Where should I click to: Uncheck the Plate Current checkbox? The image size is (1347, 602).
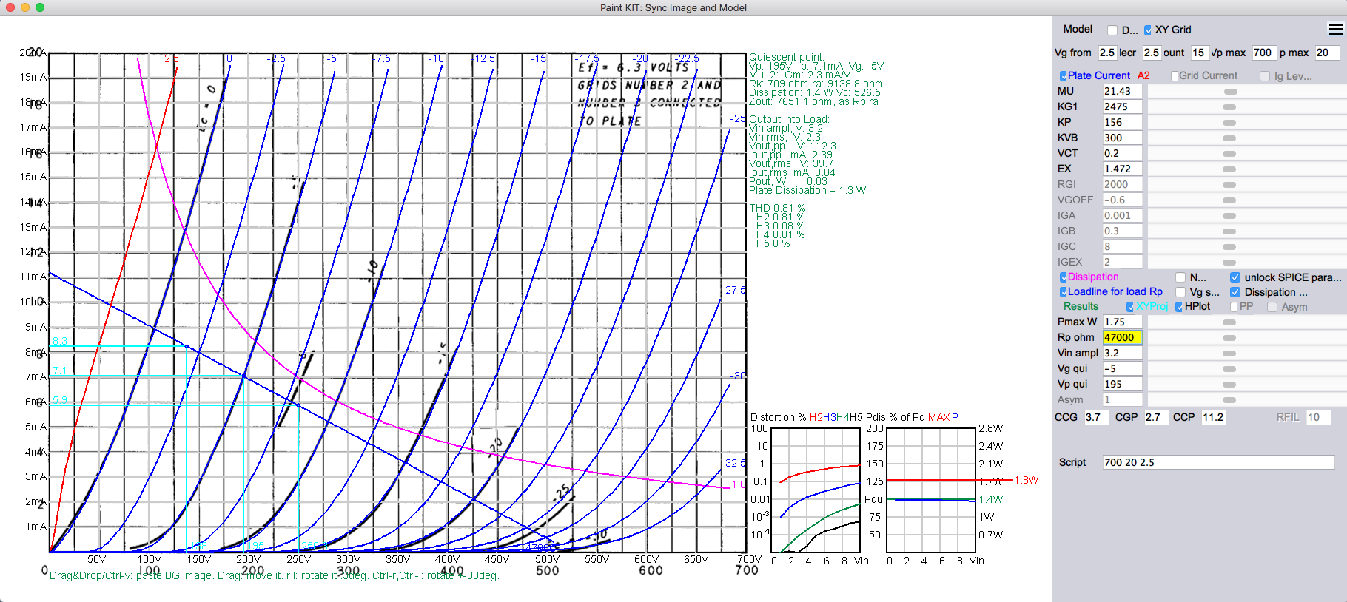1064,76
